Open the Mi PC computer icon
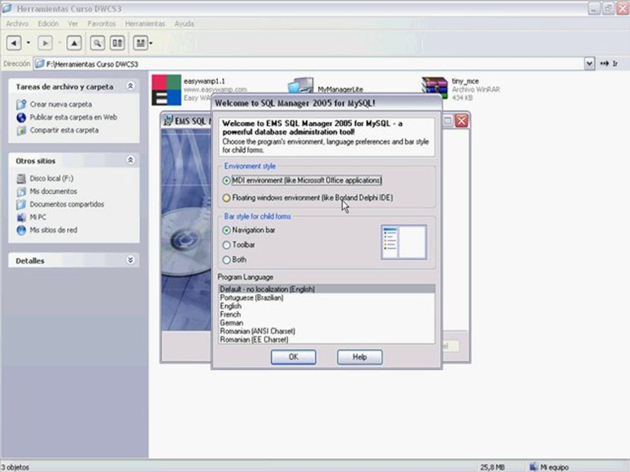 coord(21,217)
